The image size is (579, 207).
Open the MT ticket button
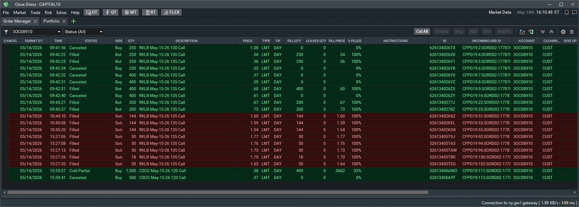pyautogui.click(x=130, y=12)
